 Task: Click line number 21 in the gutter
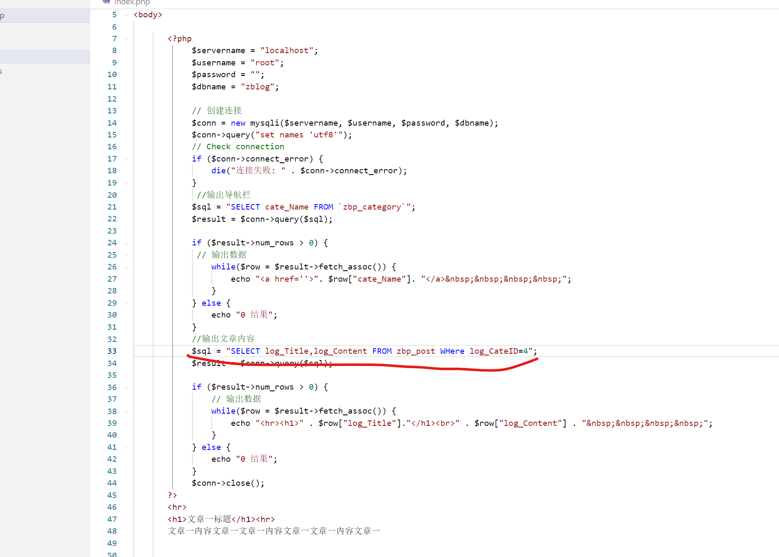pyautogui.click(x=112, y=207)
